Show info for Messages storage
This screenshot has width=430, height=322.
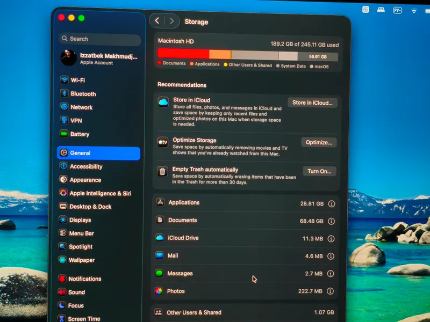pos(331,274)
